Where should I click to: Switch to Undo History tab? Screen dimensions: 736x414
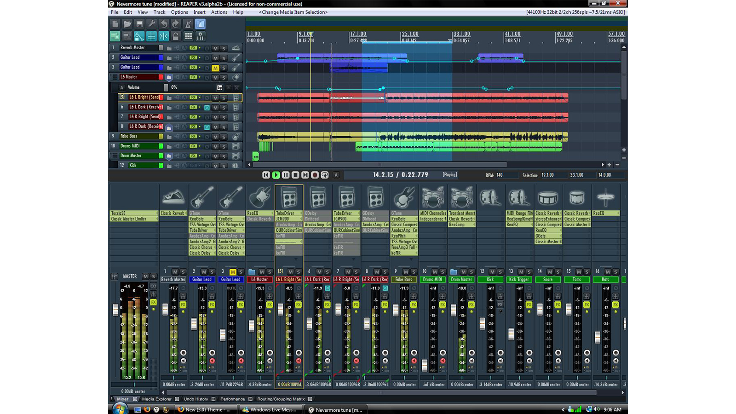click(196, 399)
